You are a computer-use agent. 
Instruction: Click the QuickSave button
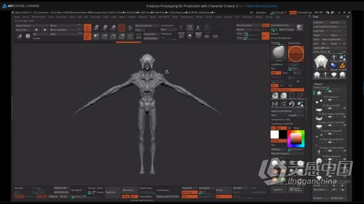tap(261, 13)
